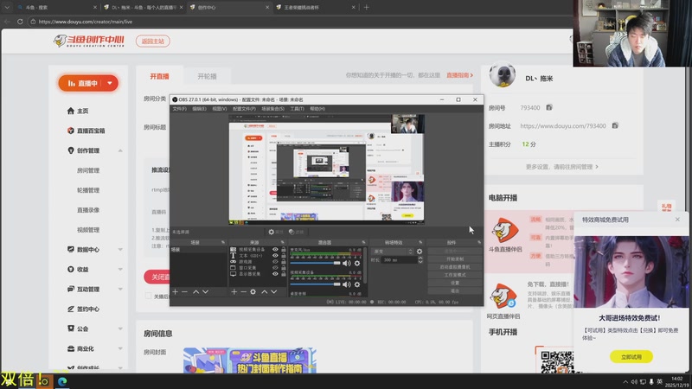Open source properties gear in Sources toolbar
Screen dimensions: 692x389
pos(253,292)
